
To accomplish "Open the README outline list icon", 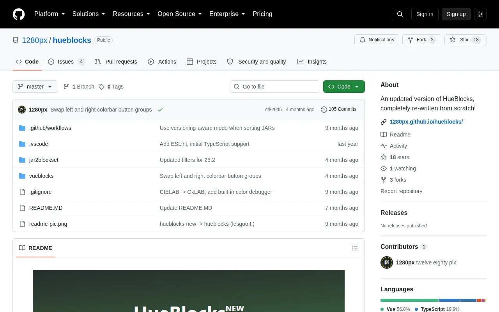I will click(355, 248).
